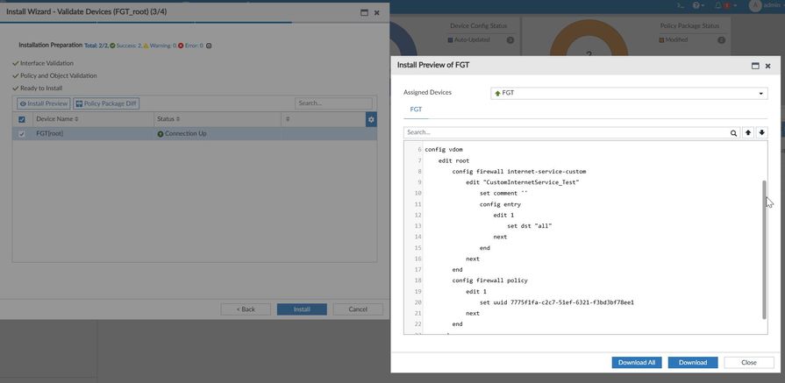Click the Back button in the wizard

point(246,309)
